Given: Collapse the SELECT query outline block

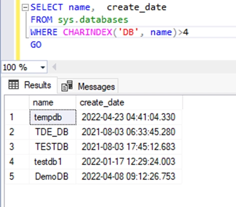Looking at the screenshot, I should point(25,7).
